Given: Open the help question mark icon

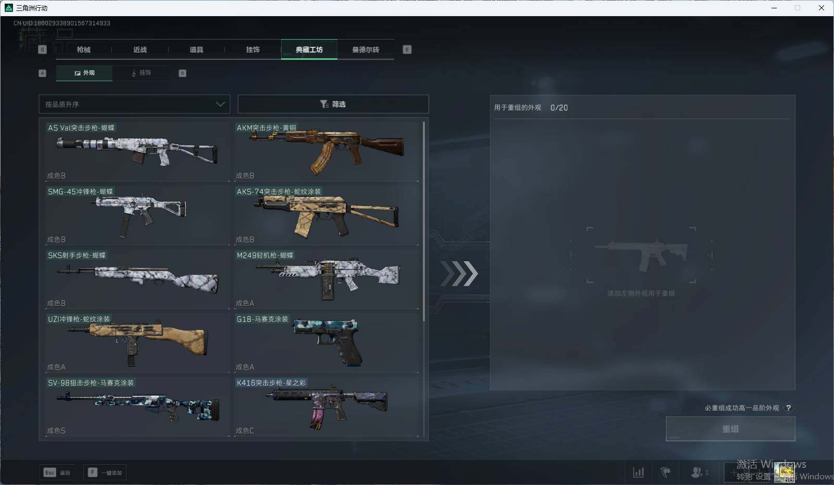Looking at the screenshot, I should pyautogui.click(x=788, y=408).
